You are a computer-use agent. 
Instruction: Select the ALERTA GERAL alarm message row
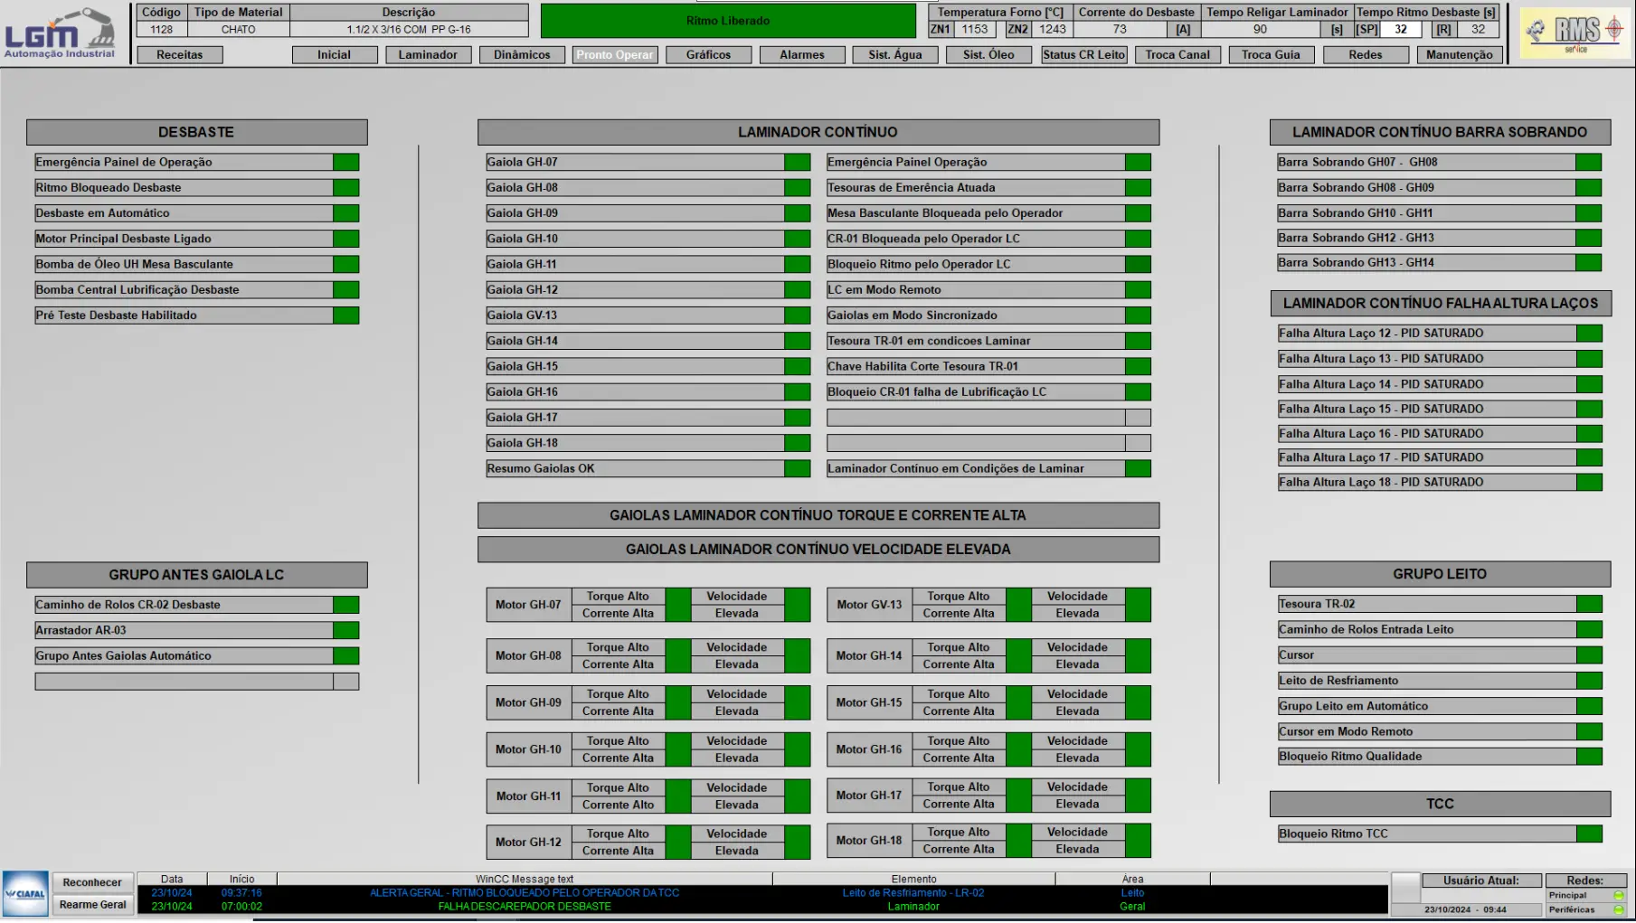525,892
